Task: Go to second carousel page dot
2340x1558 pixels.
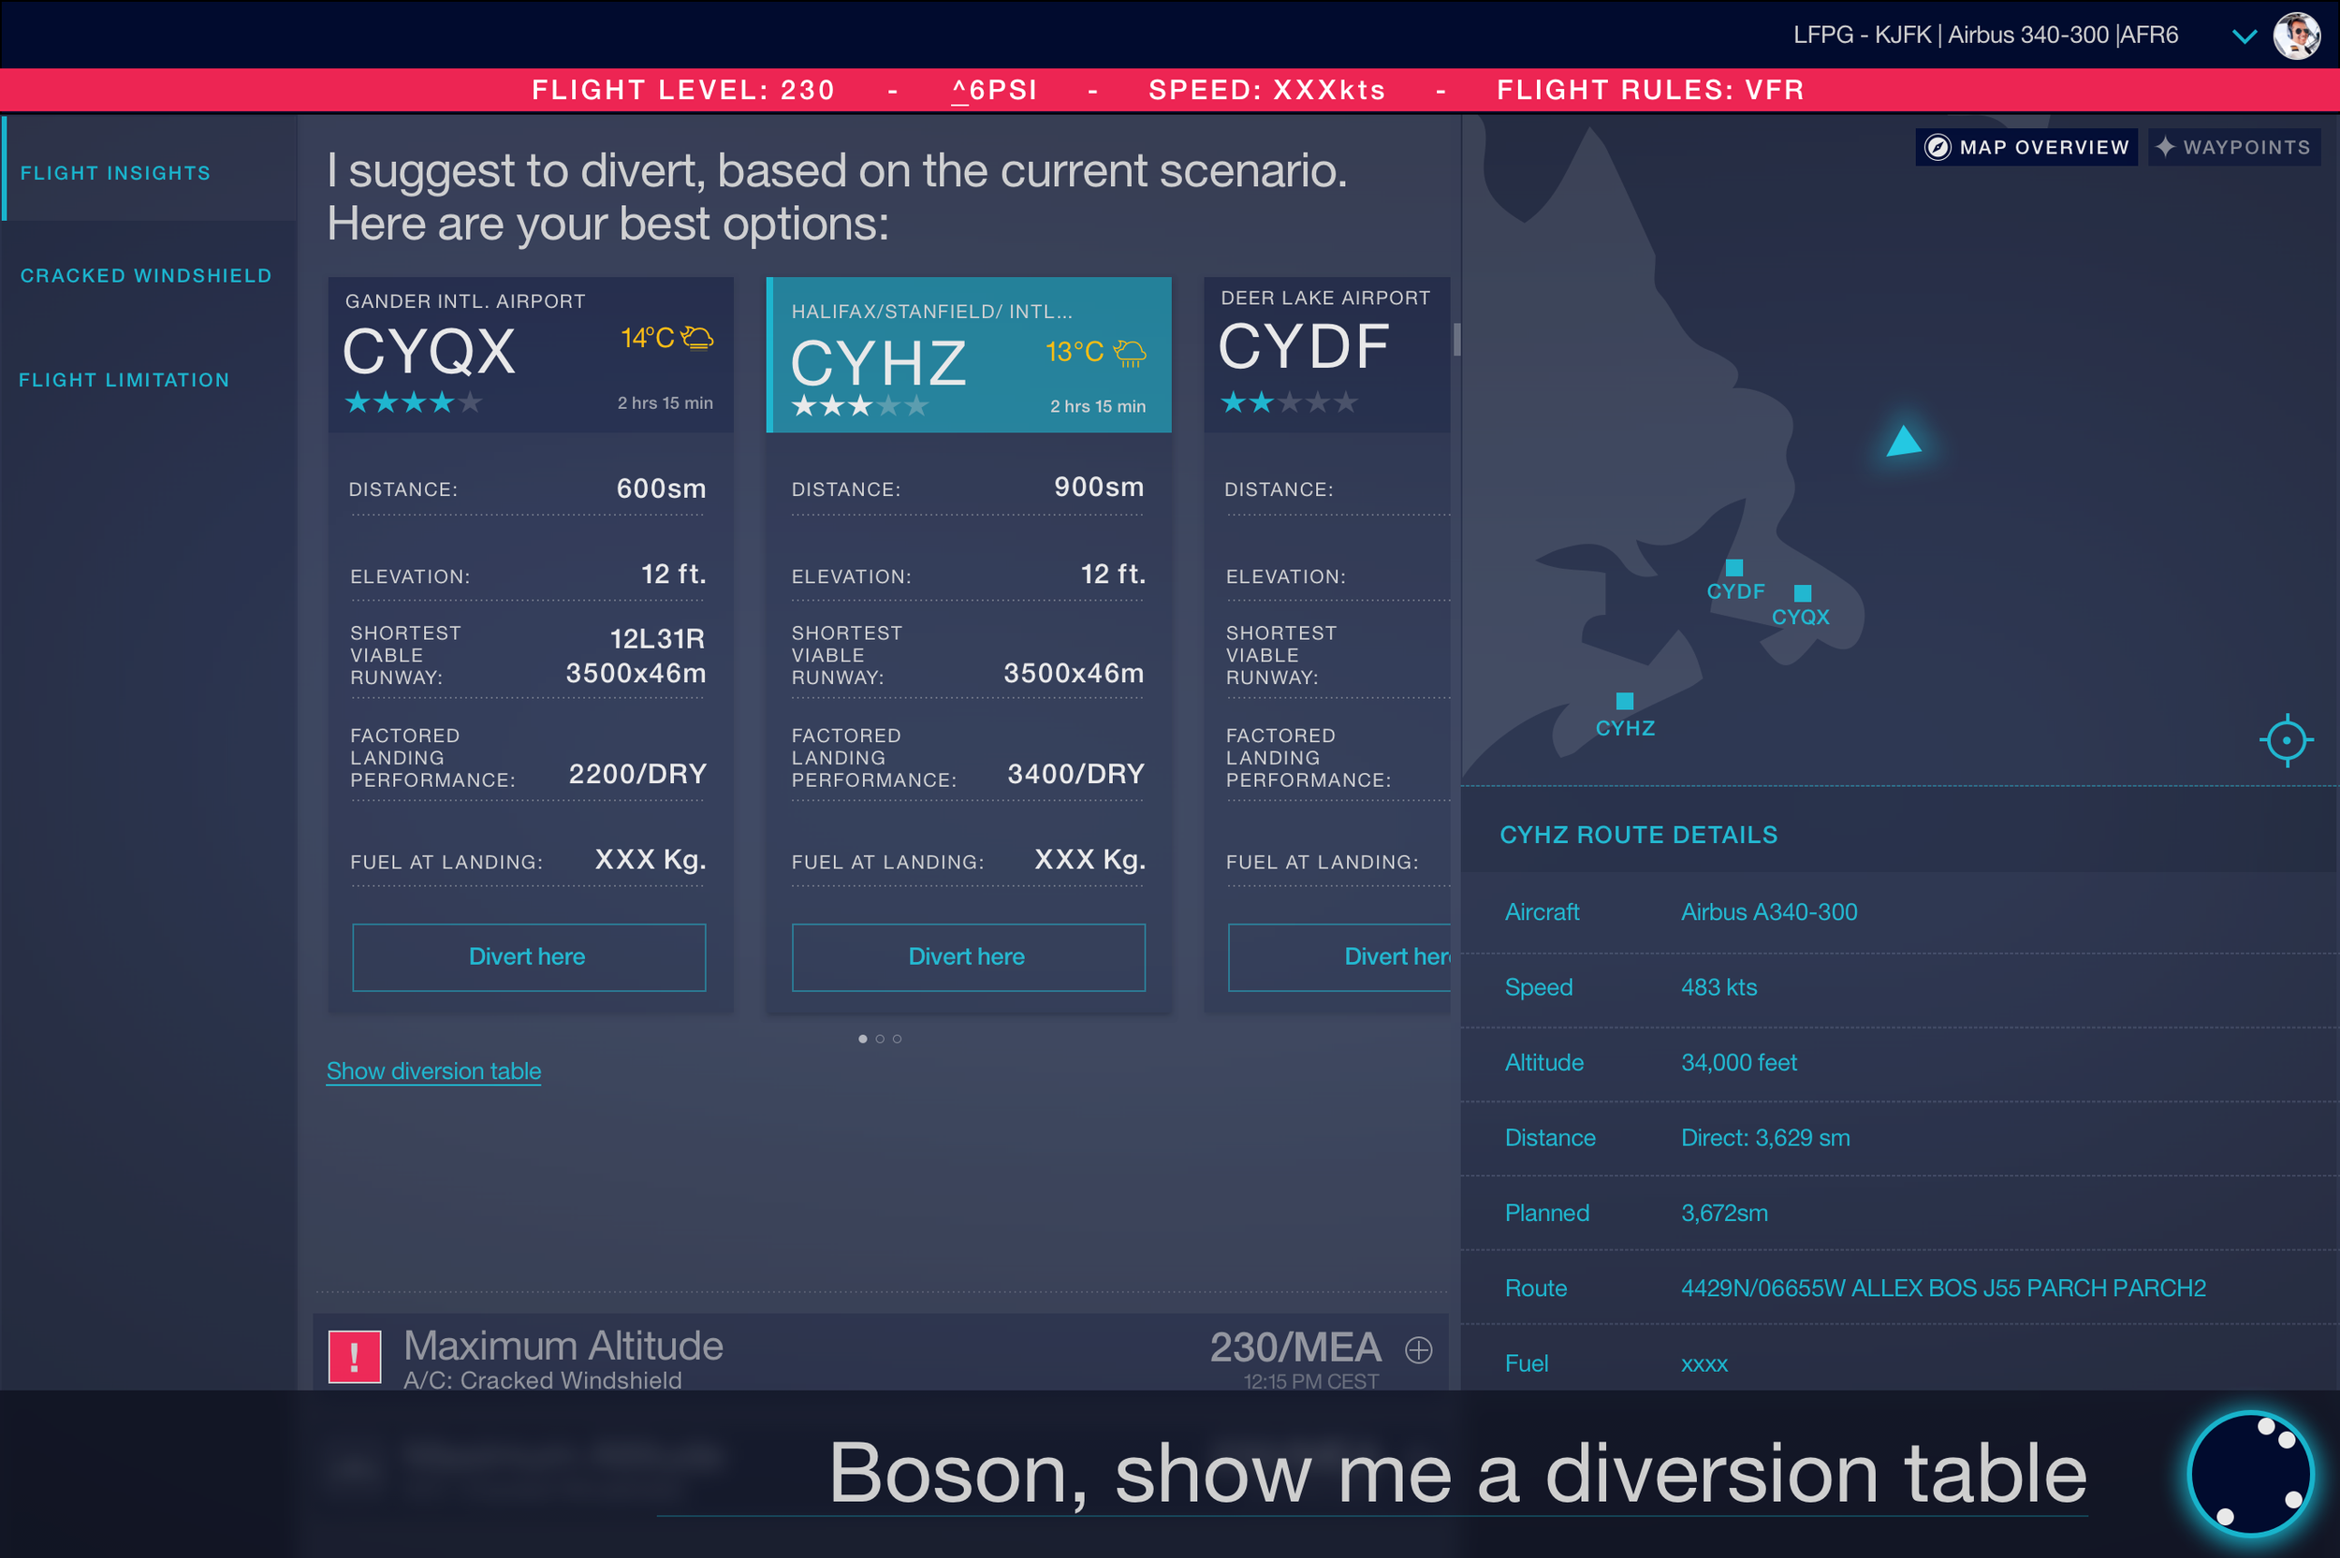Action: [x=879, y=1039]
